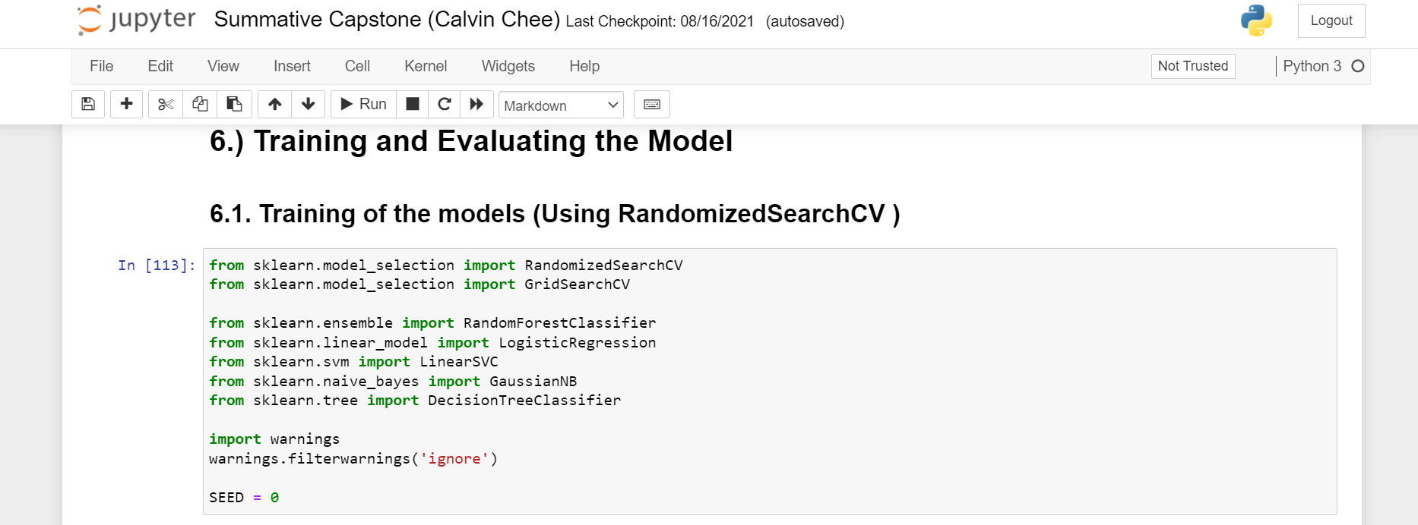The height and width of the screenshot is (525, 1418).
Task: Open the Cell menu
Action: [x=357, y=66]
